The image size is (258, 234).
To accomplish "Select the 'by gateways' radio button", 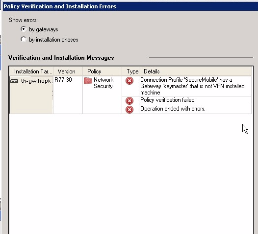I will [x=24, y=29].
